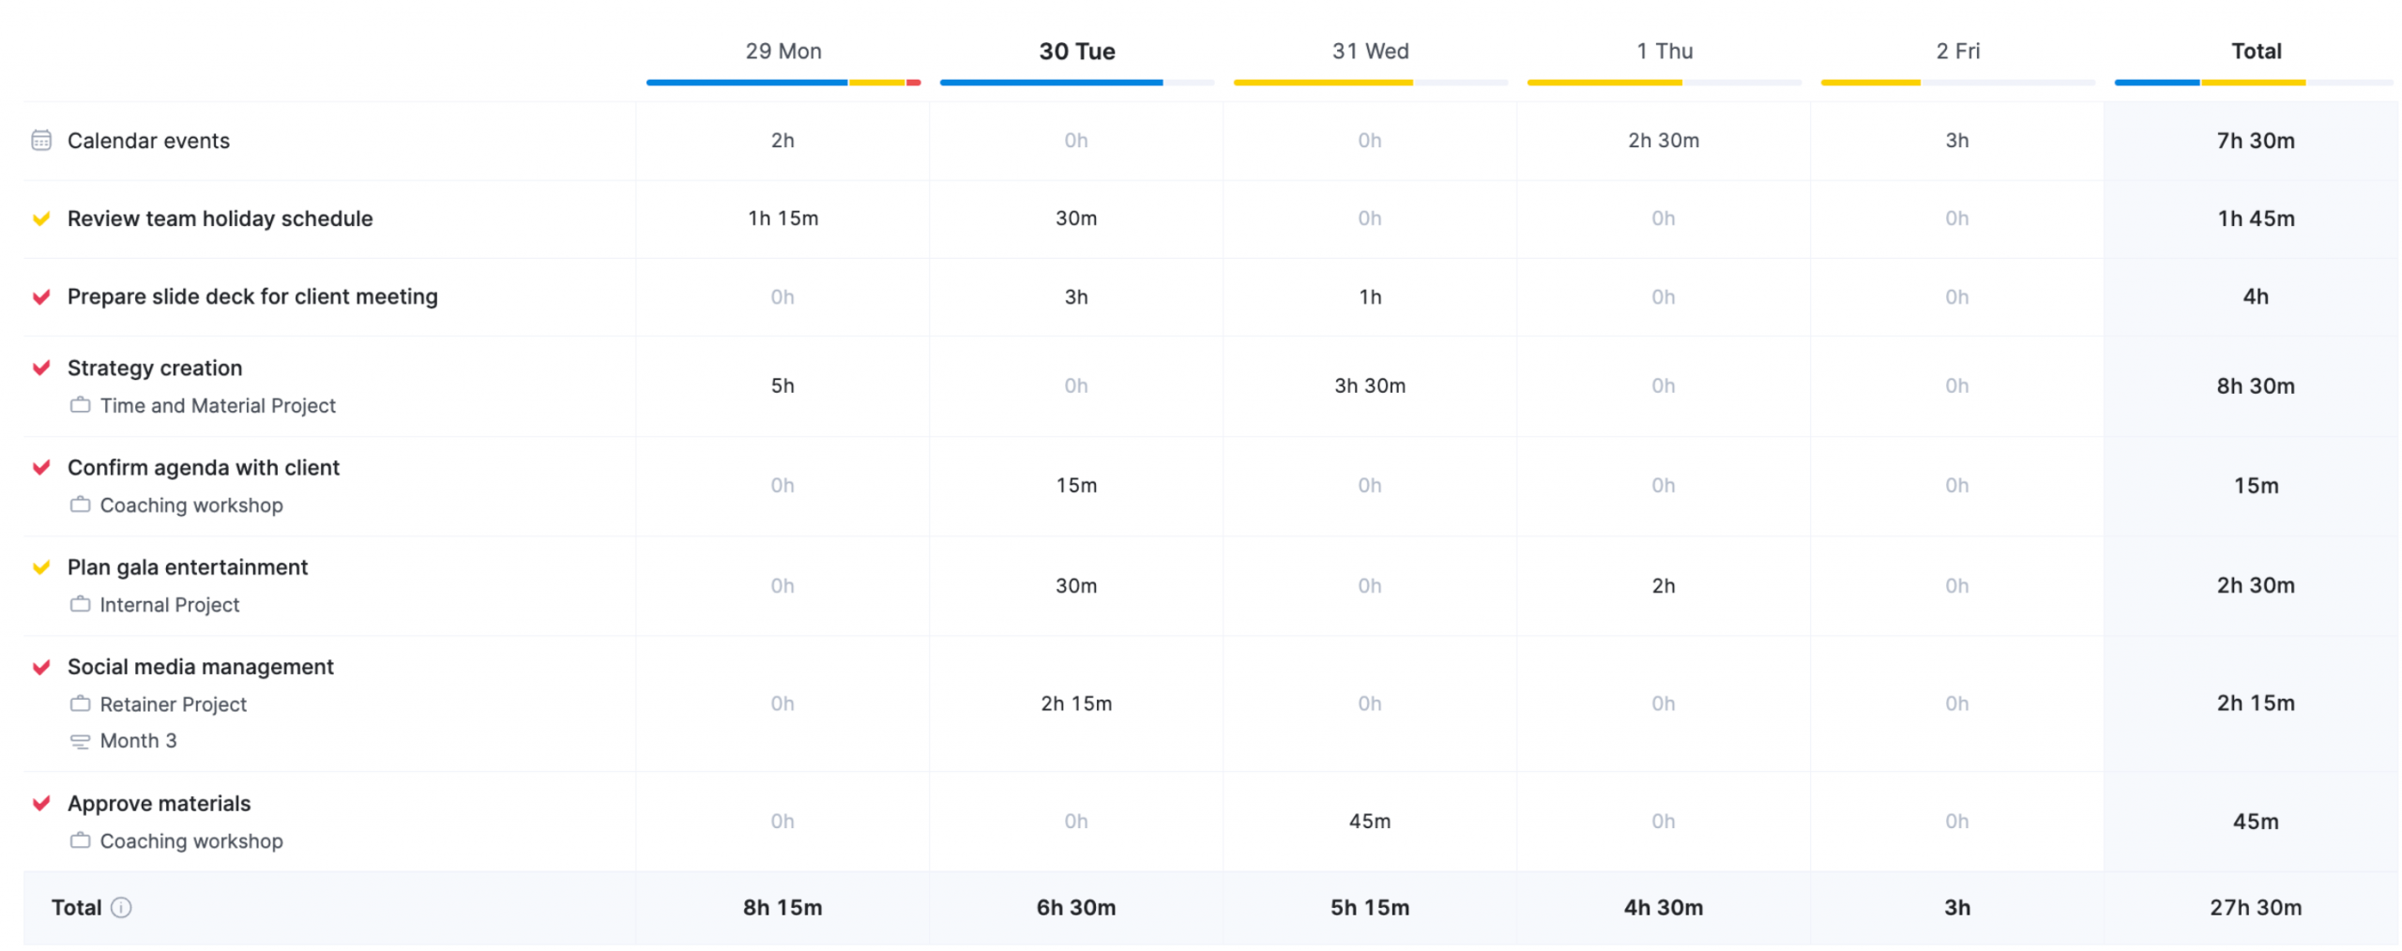Click the milestone icon beside Month 3
The height and width of the screenshot is (951, 2402).
80,741
